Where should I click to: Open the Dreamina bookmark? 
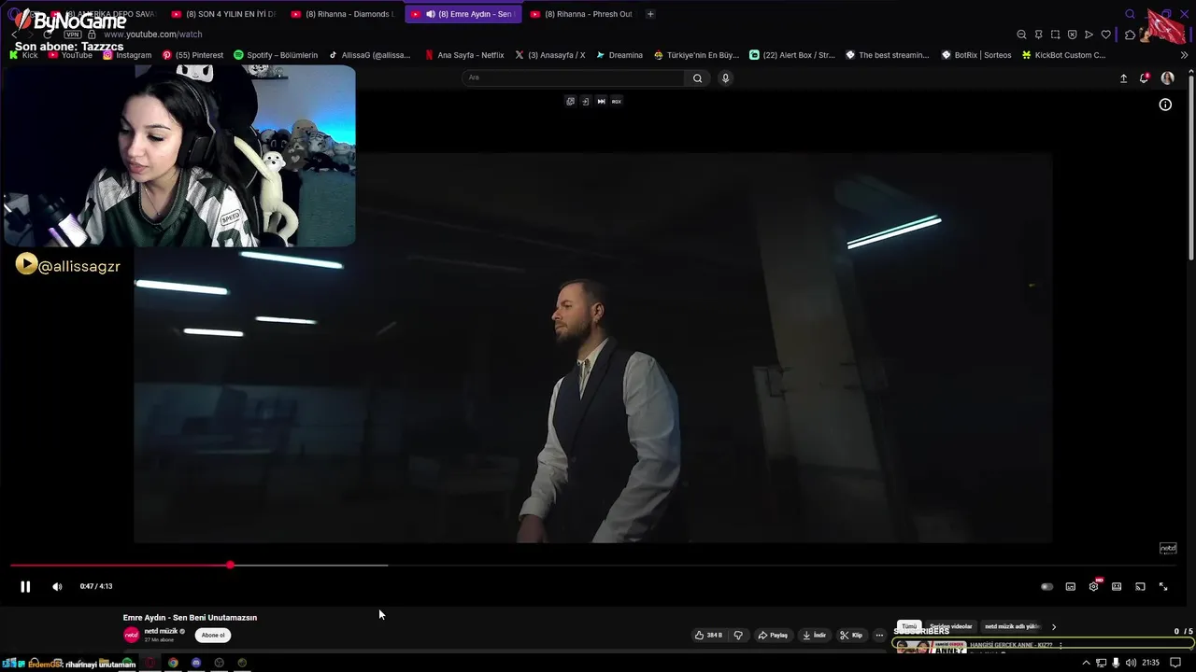pyautogui.click(x=619, y=55)
